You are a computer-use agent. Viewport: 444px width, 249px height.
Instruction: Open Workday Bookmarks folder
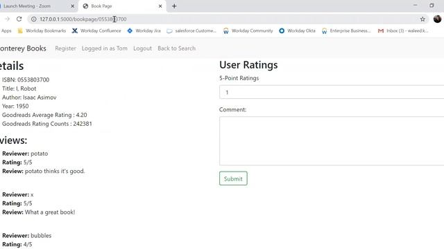pyautogui.click(x=42, y=30)
